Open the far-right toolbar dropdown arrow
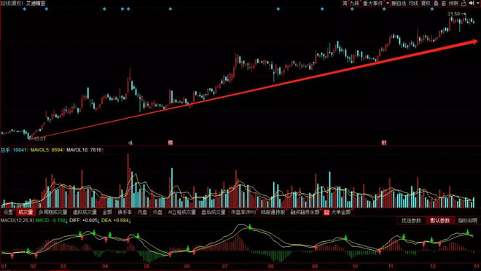Image resolution: width=481 pixels, height=271 pixels. (478, 3)
